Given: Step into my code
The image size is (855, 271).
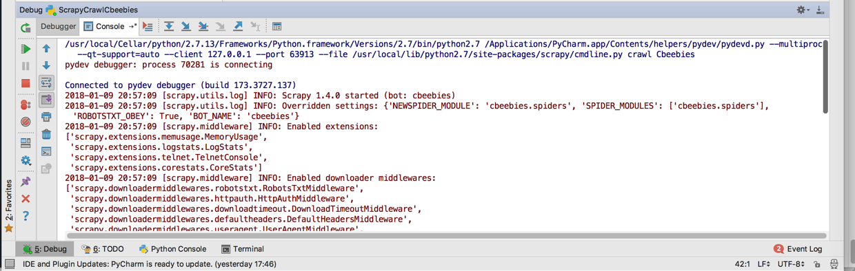Looking at the screenshot, I should click(x=203, y=27).
